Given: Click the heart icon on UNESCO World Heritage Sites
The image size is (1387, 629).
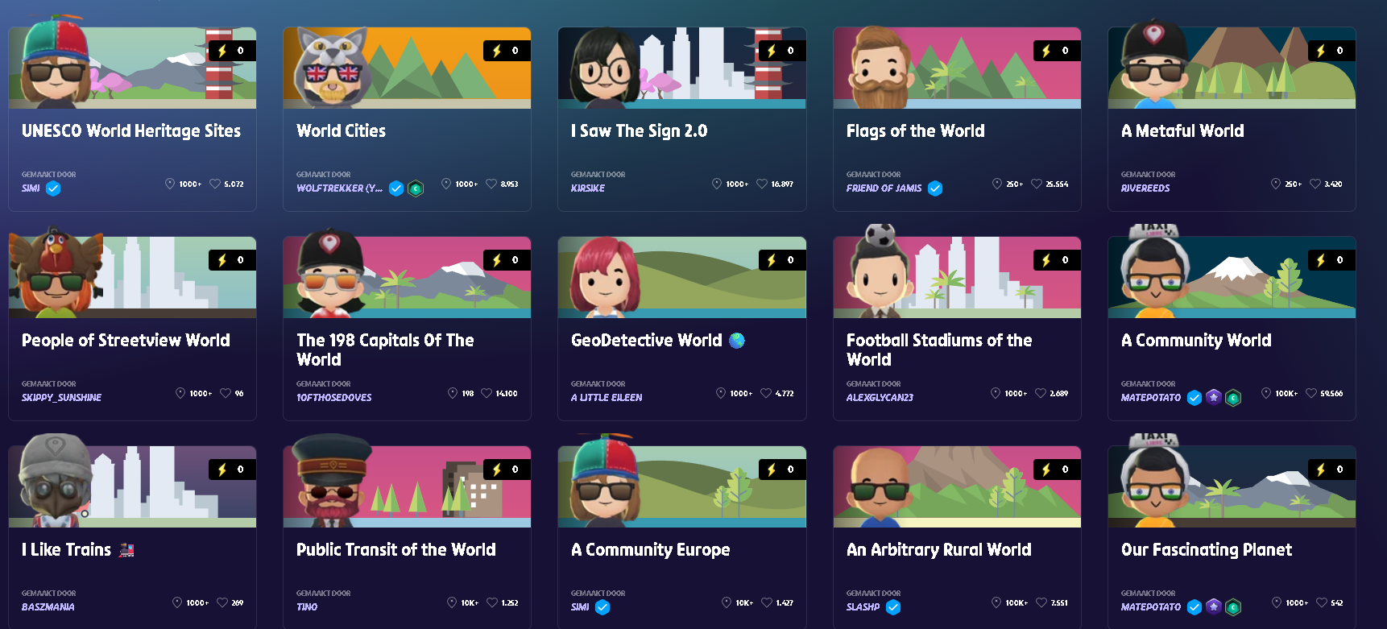Looking at the screenshot, I should (215, 184).
